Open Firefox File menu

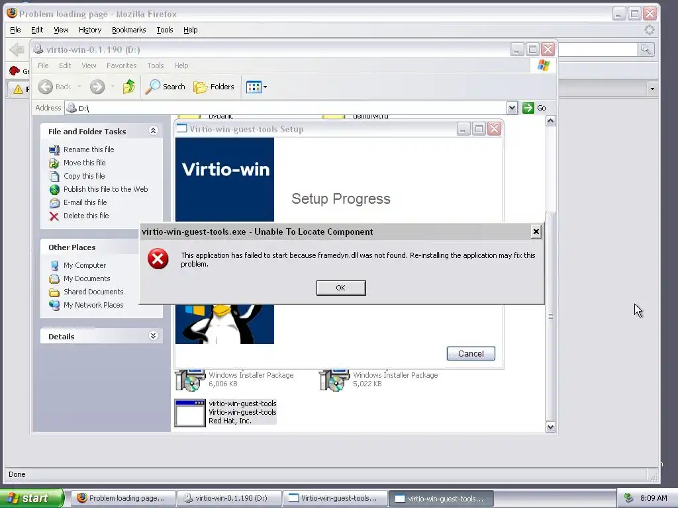pos(15,30)
